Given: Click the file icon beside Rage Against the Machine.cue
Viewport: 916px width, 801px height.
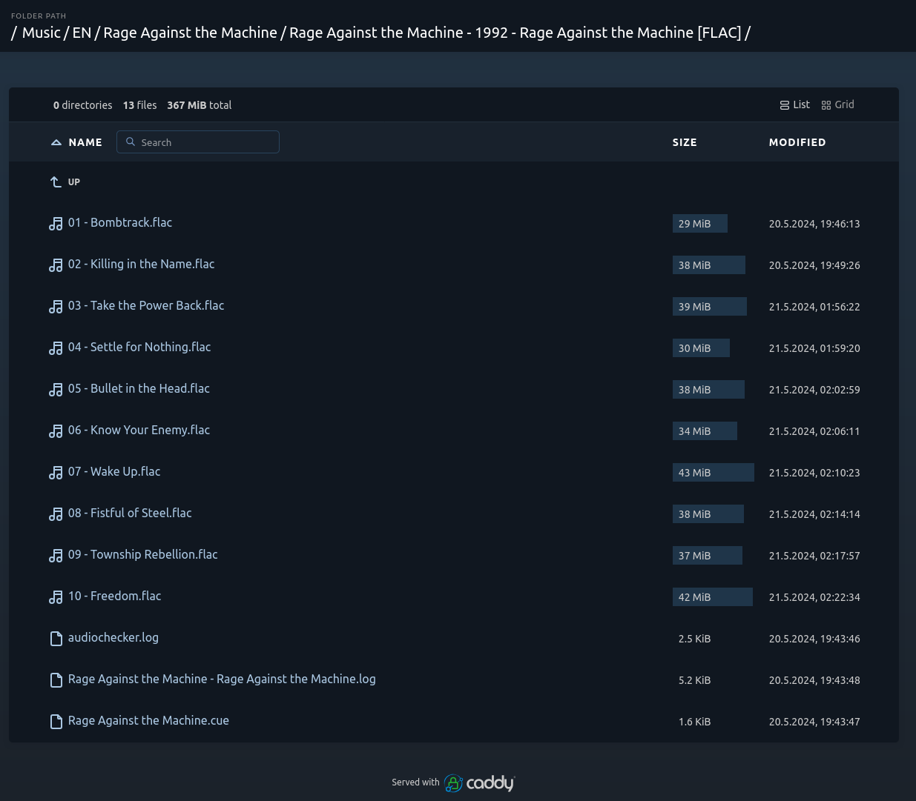Looking at the screenshot, I should pos(56,722).
